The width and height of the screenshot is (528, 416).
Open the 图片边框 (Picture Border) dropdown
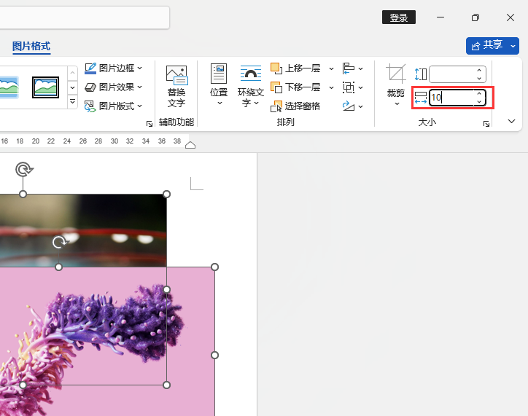tap(113, 68)
